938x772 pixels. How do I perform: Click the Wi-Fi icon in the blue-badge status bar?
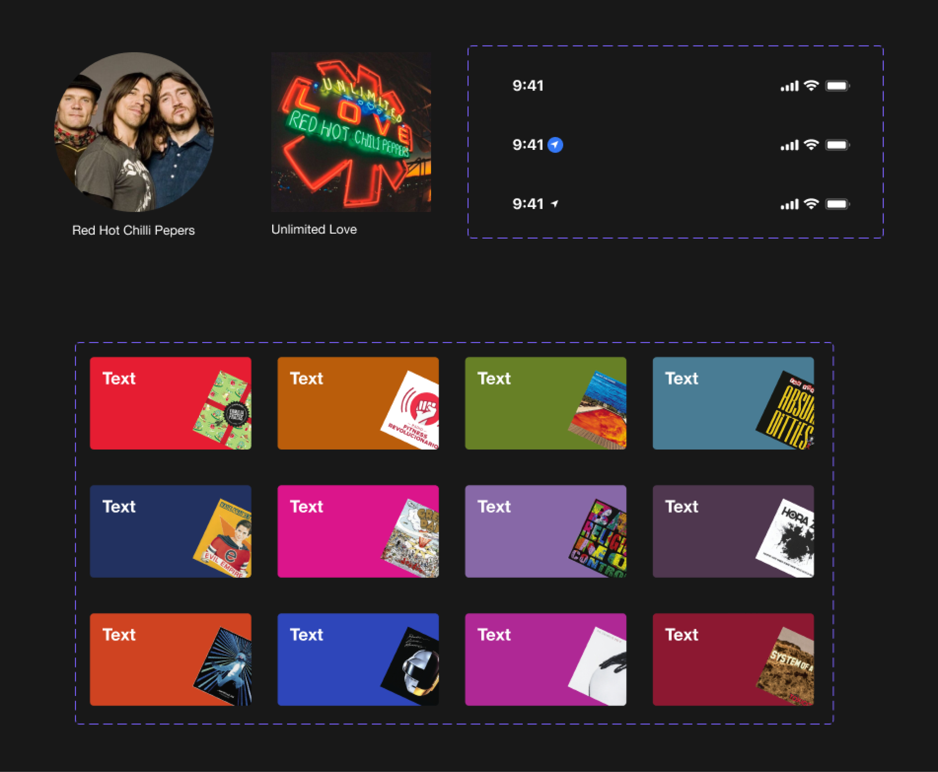812,145
